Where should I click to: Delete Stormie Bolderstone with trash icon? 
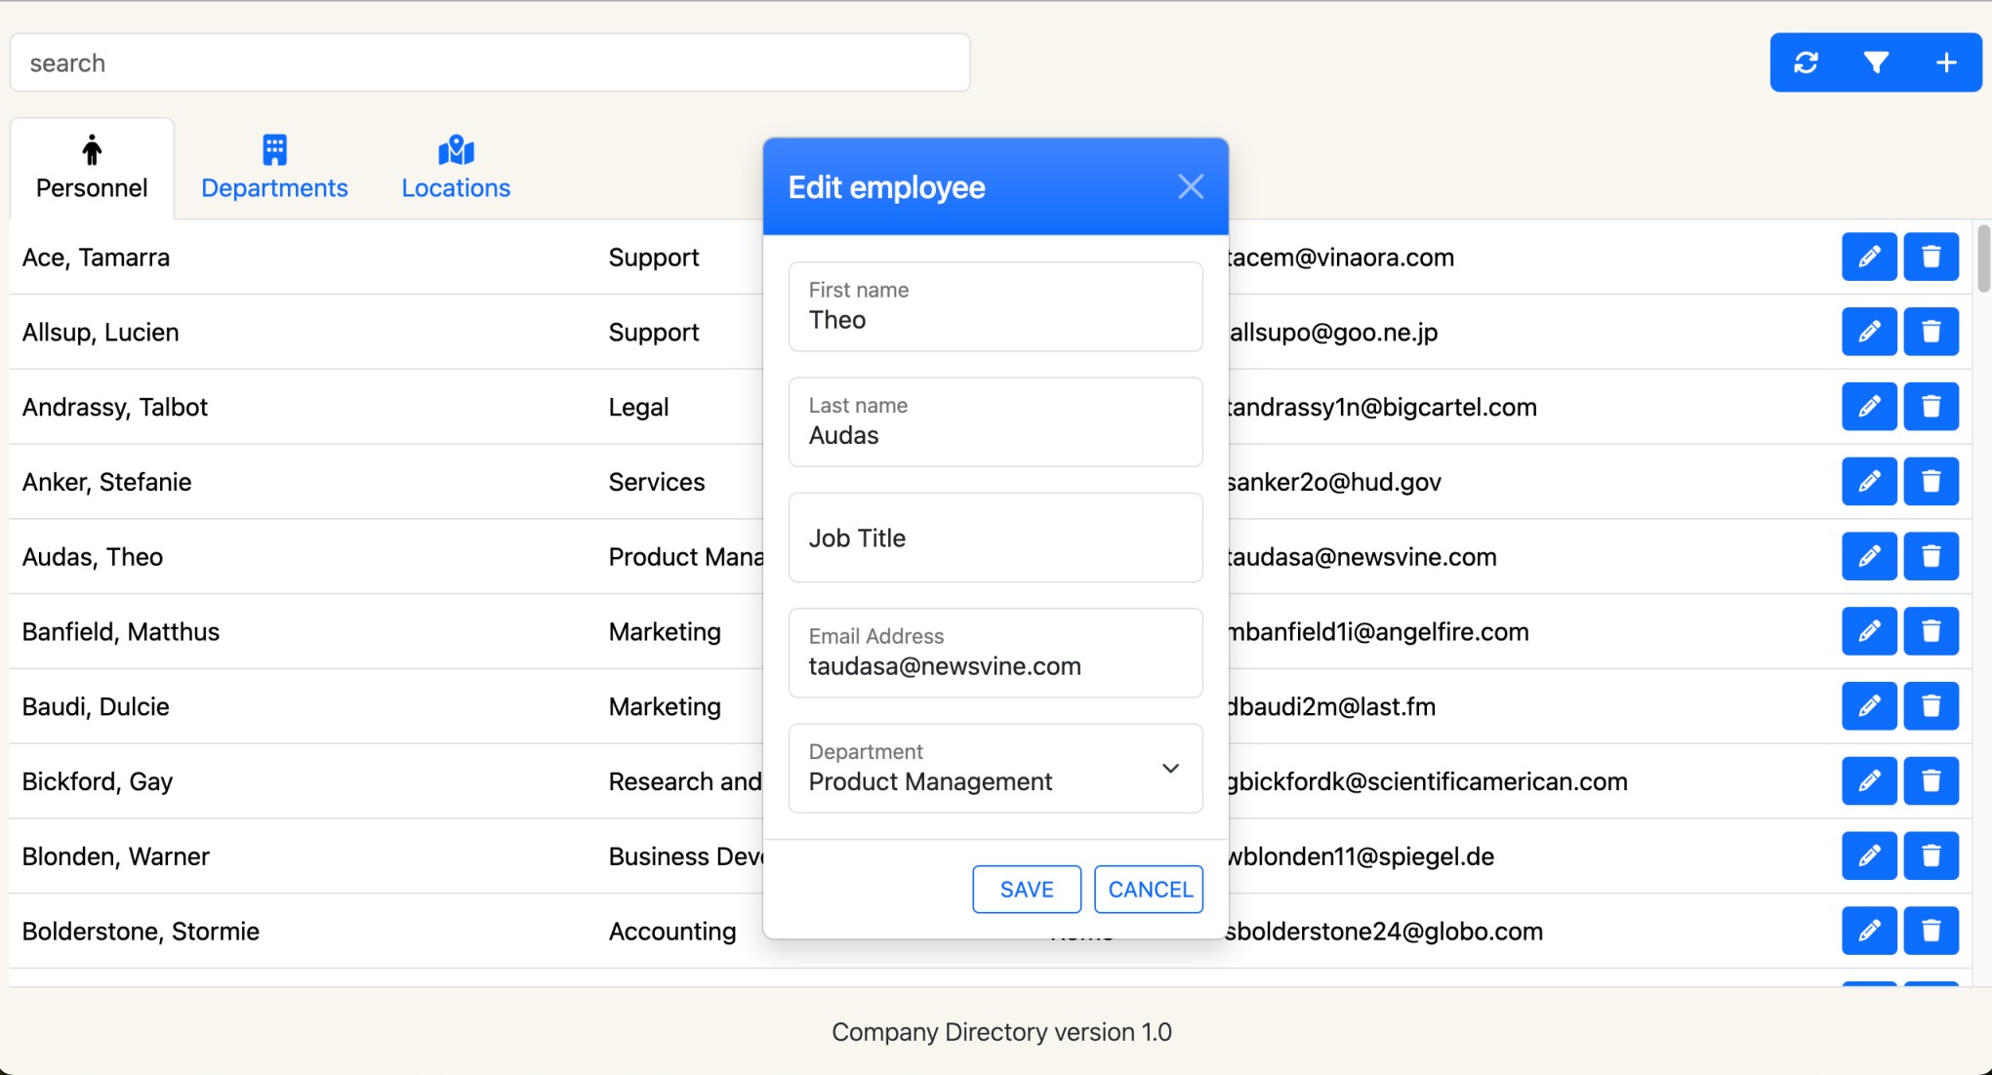pyautogui.click(x=1931, y=931)
